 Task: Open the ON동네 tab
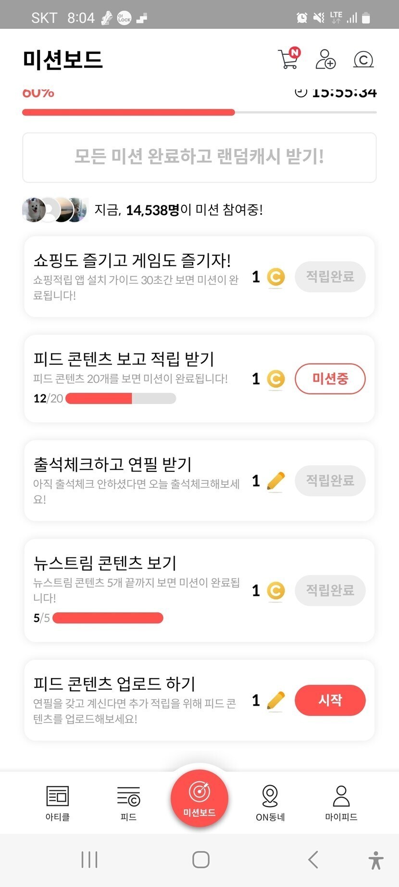tap(270, 802)
